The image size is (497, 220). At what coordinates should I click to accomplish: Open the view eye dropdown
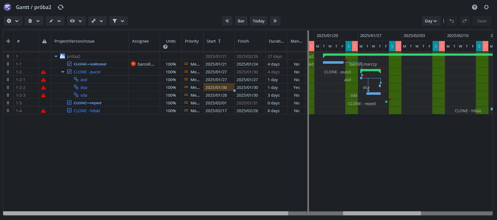(x=76, y=21)
